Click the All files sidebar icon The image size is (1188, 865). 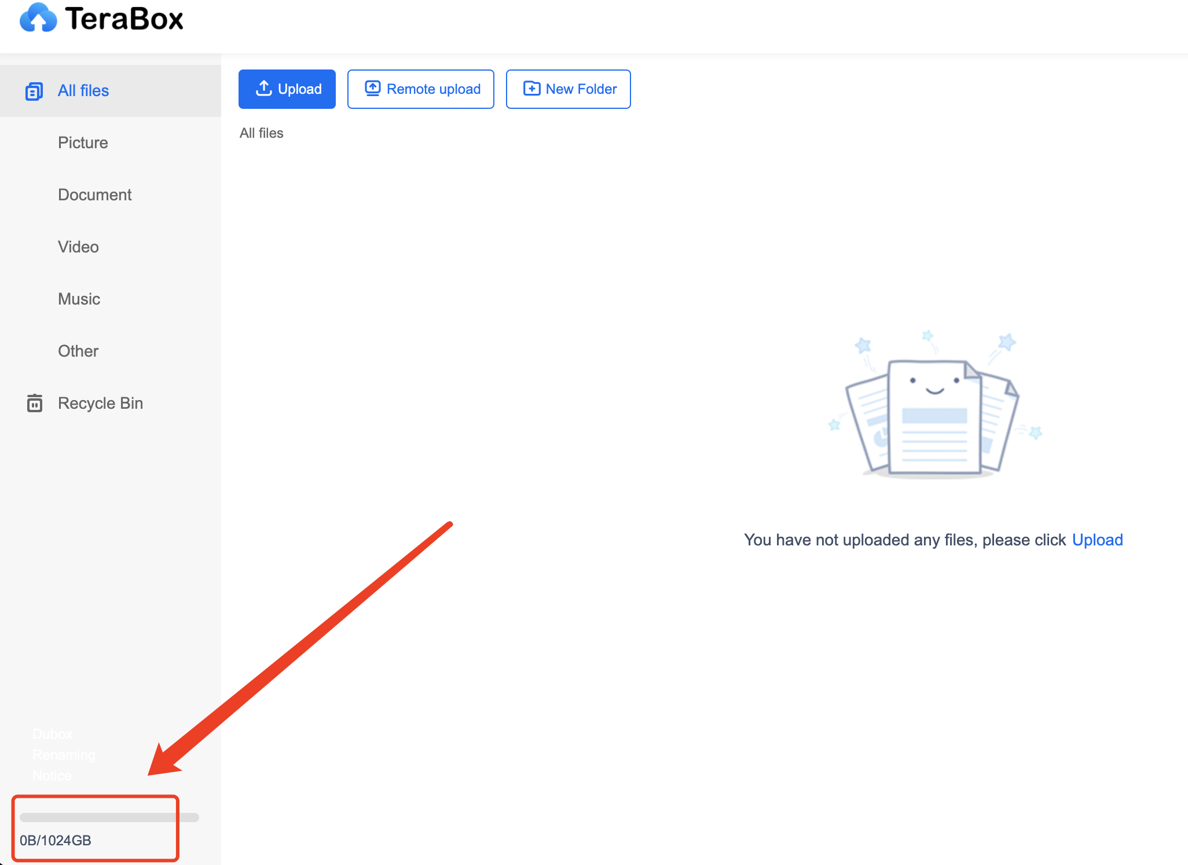tap(34, 91)
